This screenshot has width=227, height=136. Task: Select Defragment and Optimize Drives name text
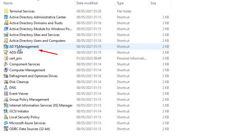click(34, 76)
